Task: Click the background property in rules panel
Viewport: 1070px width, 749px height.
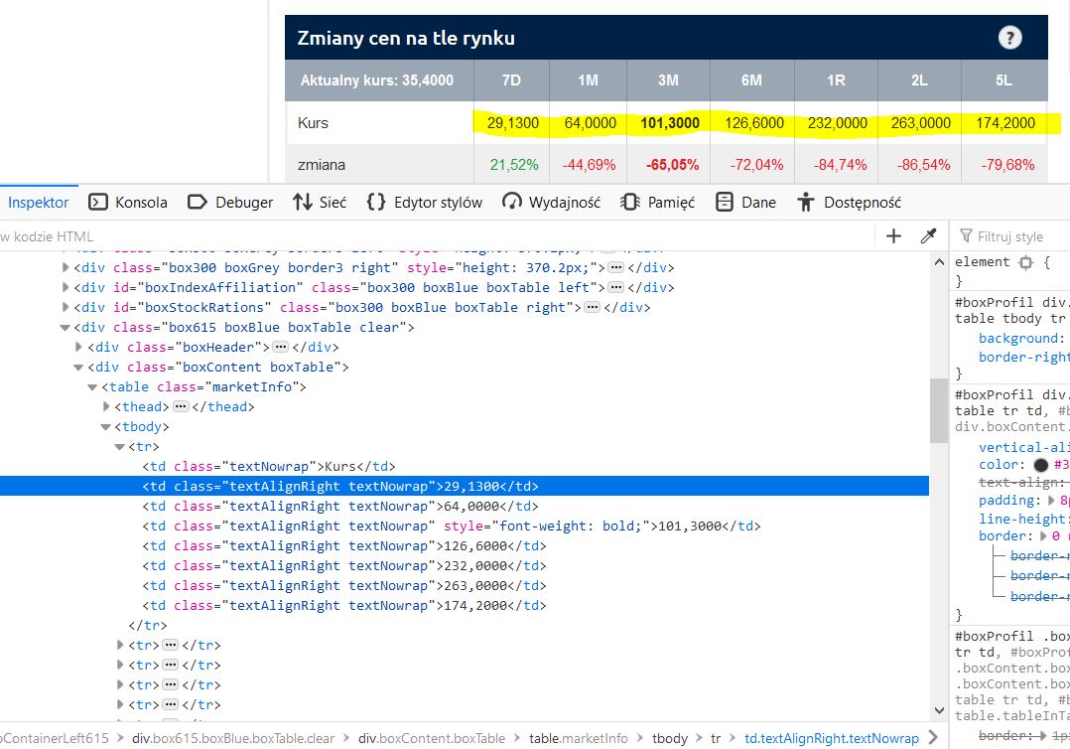Action: pos(1020,338)
